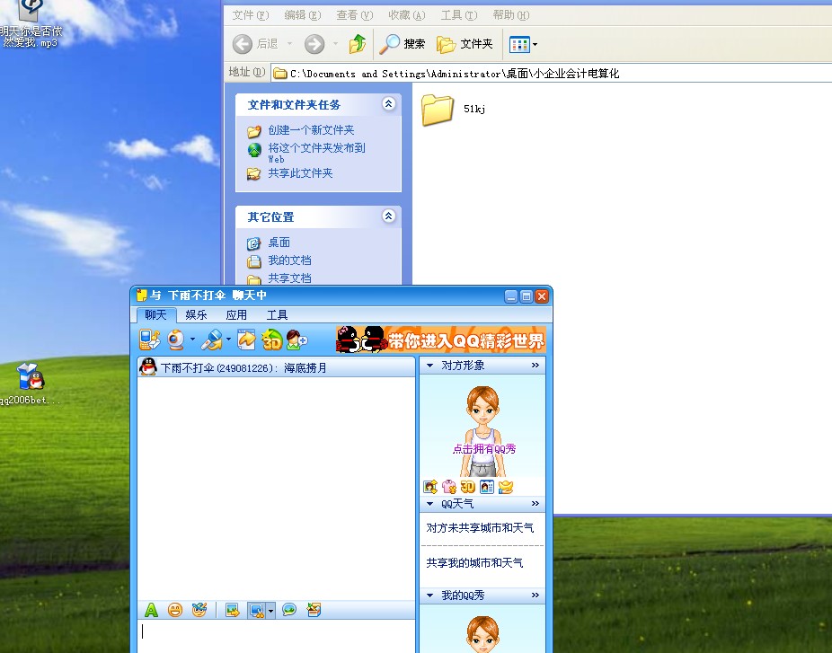Click the profile card icon under the avatar
The height and width of the screenshot is (653, 832).
click(x=487, y=487)
